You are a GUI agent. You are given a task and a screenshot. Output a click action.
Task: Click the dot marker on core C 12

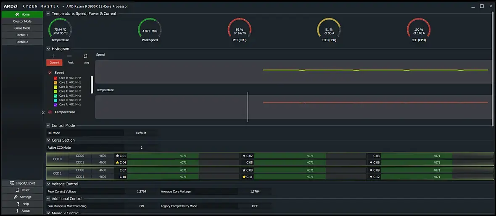coord(371,177)
